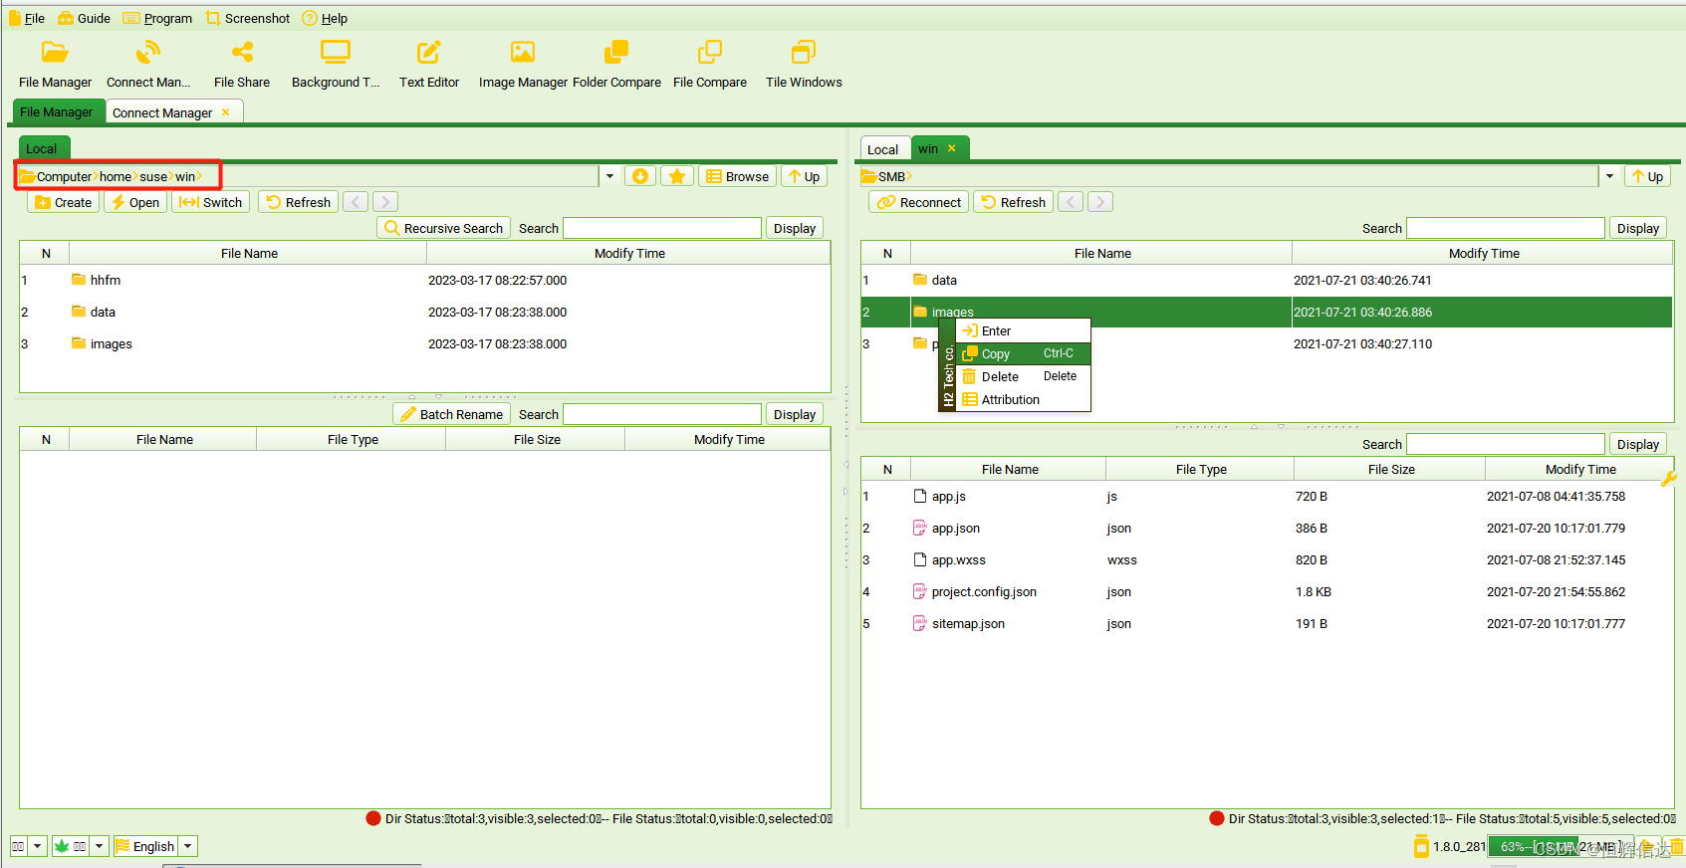Click the wrench icon in SMB file list

pos(1669,479)
